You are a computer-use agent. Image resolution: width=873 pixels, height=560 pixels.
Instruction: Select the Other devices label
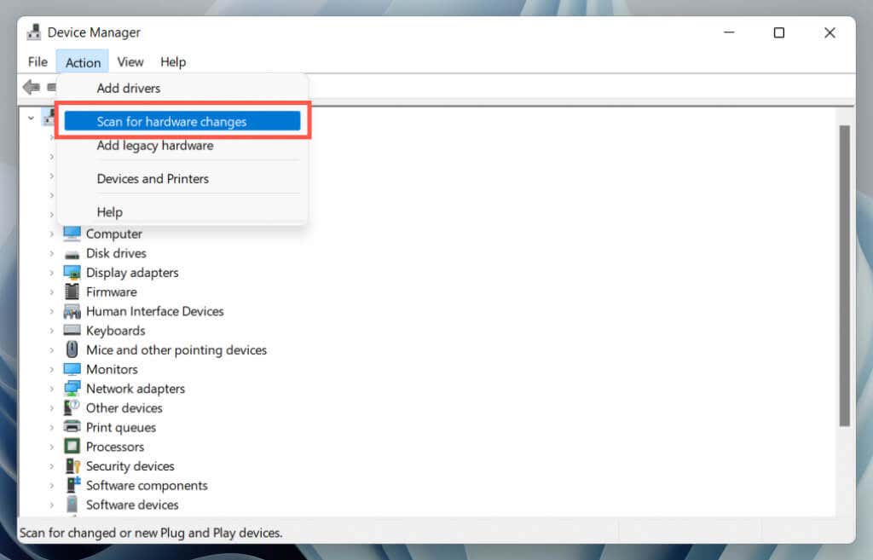coord(124,408)
